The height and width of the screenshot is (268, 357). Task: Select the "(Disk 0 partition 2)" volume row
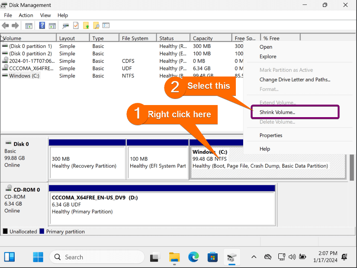[30, 54]
